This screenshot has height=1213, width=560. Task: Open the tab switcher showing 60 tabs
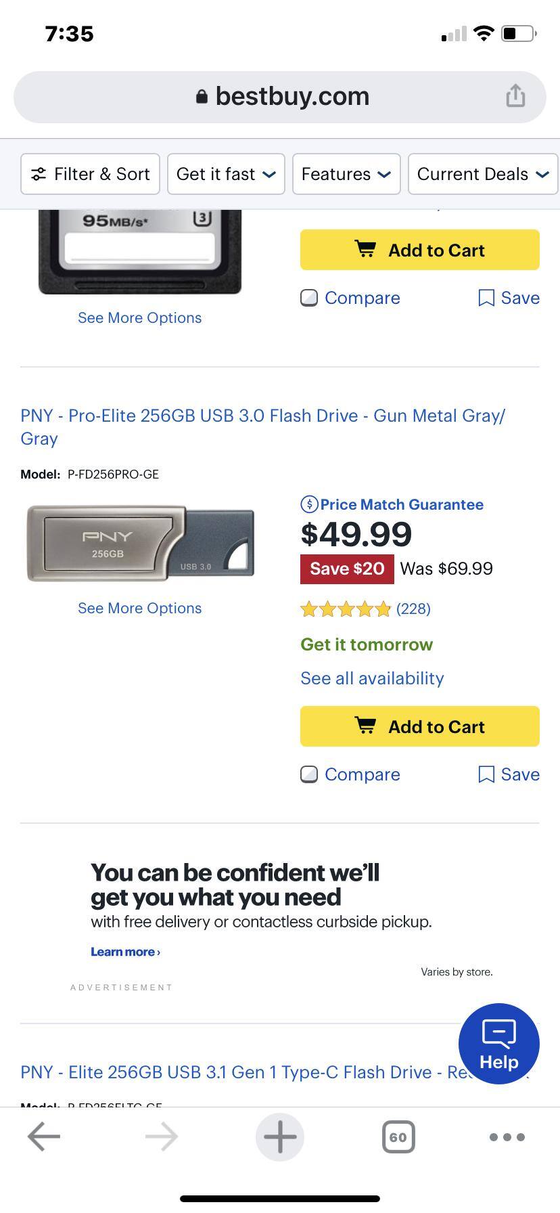point(398,1137)
